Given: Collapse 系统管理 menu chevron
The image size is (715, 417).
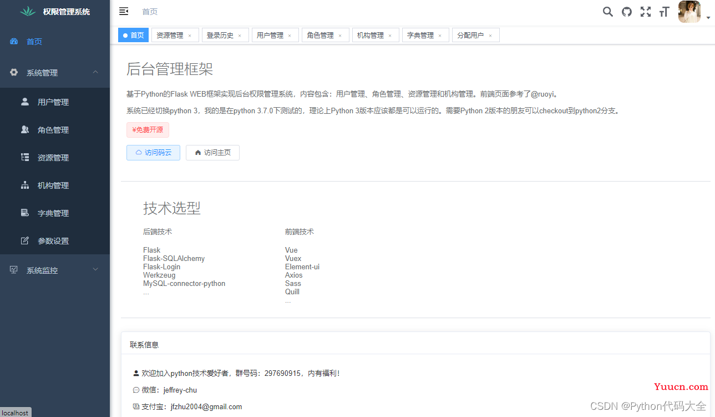Looking at the screenshot, I should coord(95,72).
